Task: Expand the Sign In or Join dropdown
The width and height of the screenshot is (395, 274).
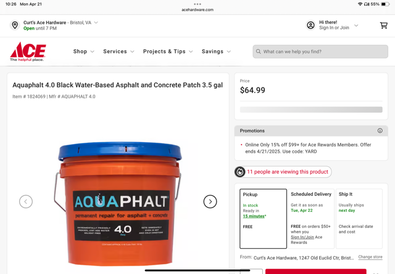Action: [356, 25]
